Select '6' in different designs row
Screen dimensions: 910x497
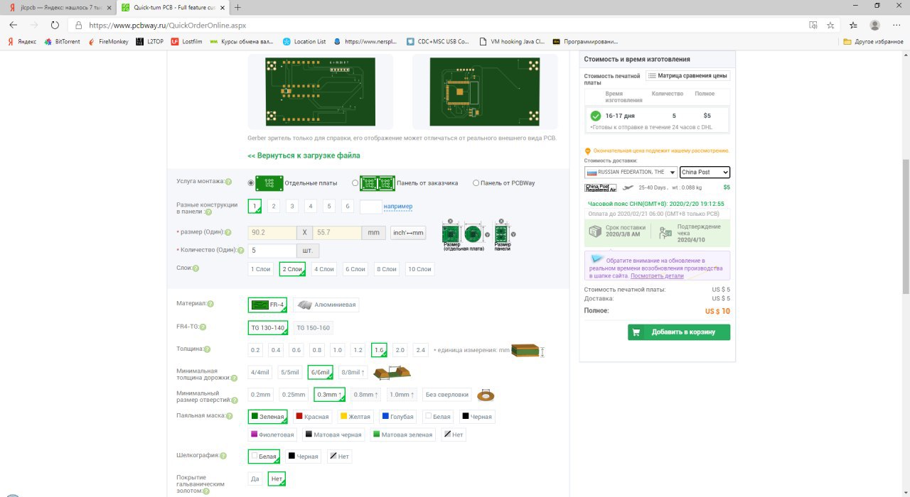coord(347,207)
